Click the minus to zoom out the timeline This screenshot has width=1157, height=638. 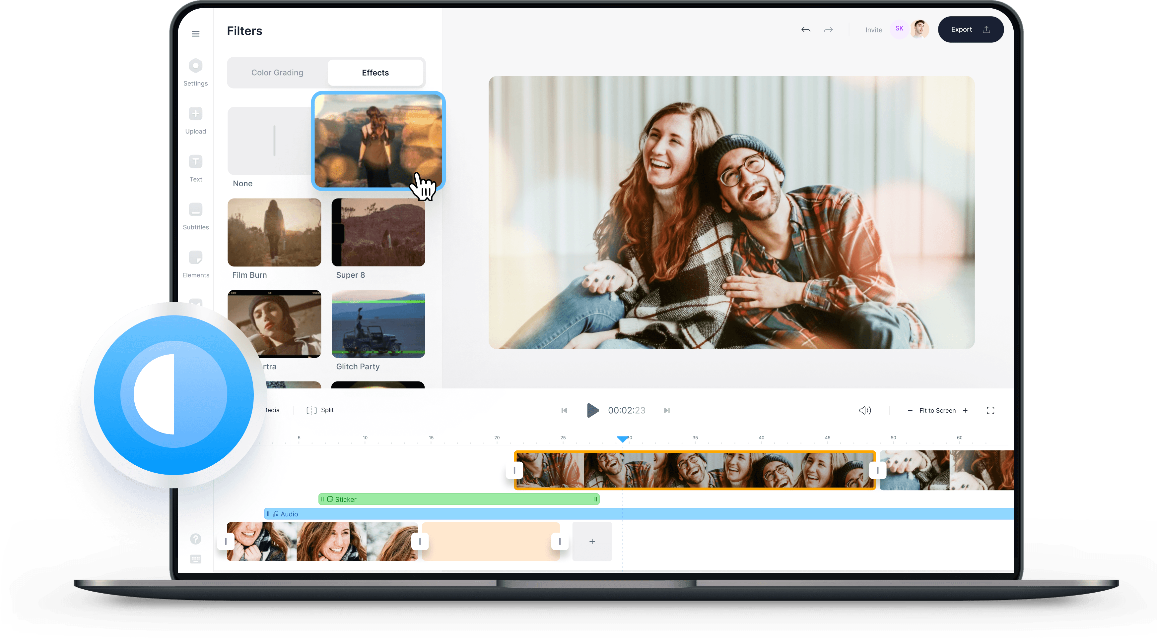(911, 410)
